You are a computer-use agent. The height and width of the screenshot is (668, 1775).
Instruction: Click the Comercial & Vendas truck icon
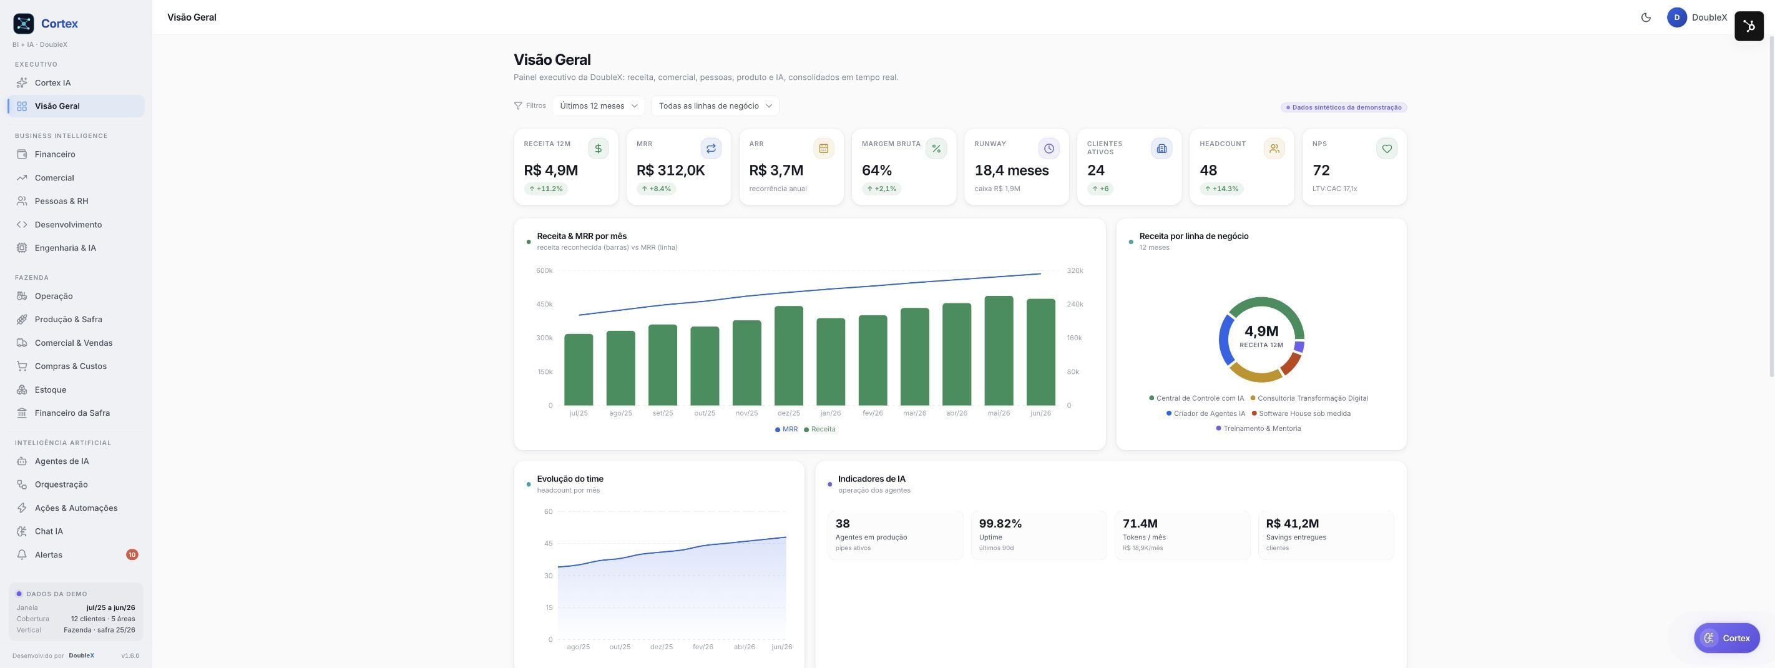pyautogui.click(x=22, y=343)
